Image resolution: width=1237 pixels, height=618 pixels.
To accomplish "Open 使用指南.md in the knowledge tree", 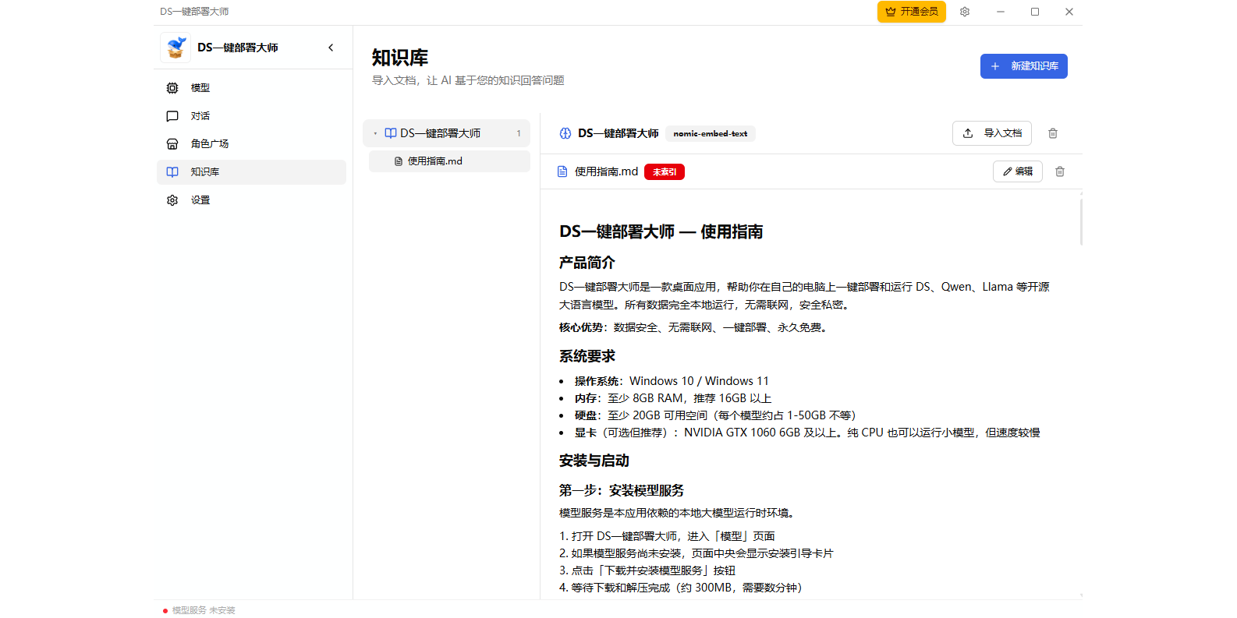I will click(449, 161).
